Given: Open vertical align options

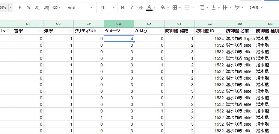Looking at the screenshot, I should click(x=215, y=7).
